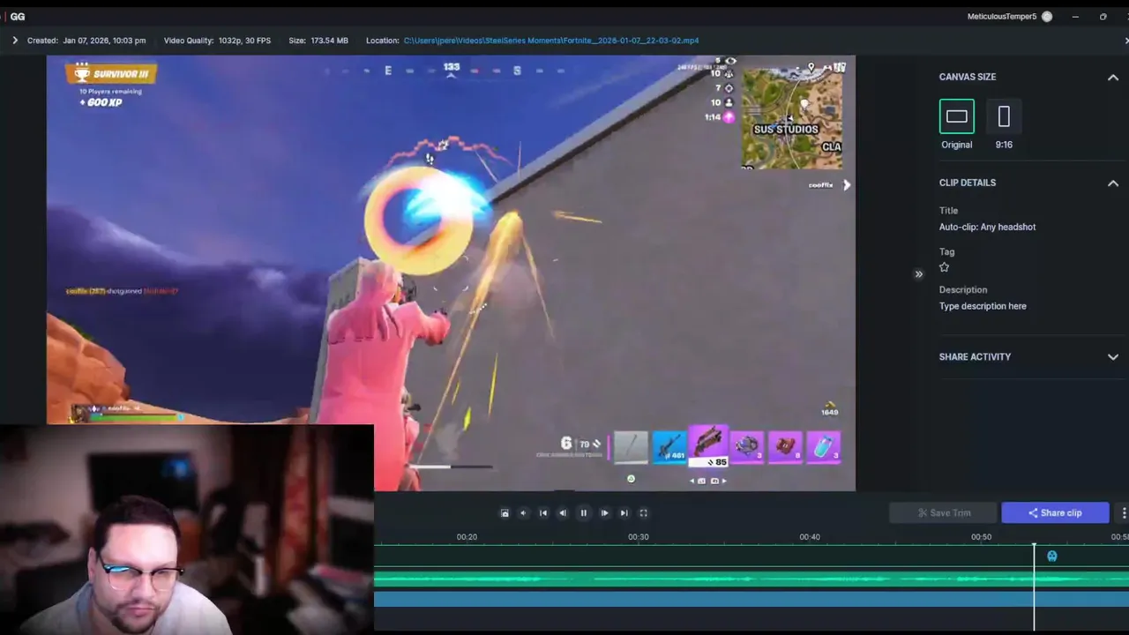Screen dimensions: 1129x635
Task: Click the white playhead handle on the timeline
Action: click(x=1035, y=546)
